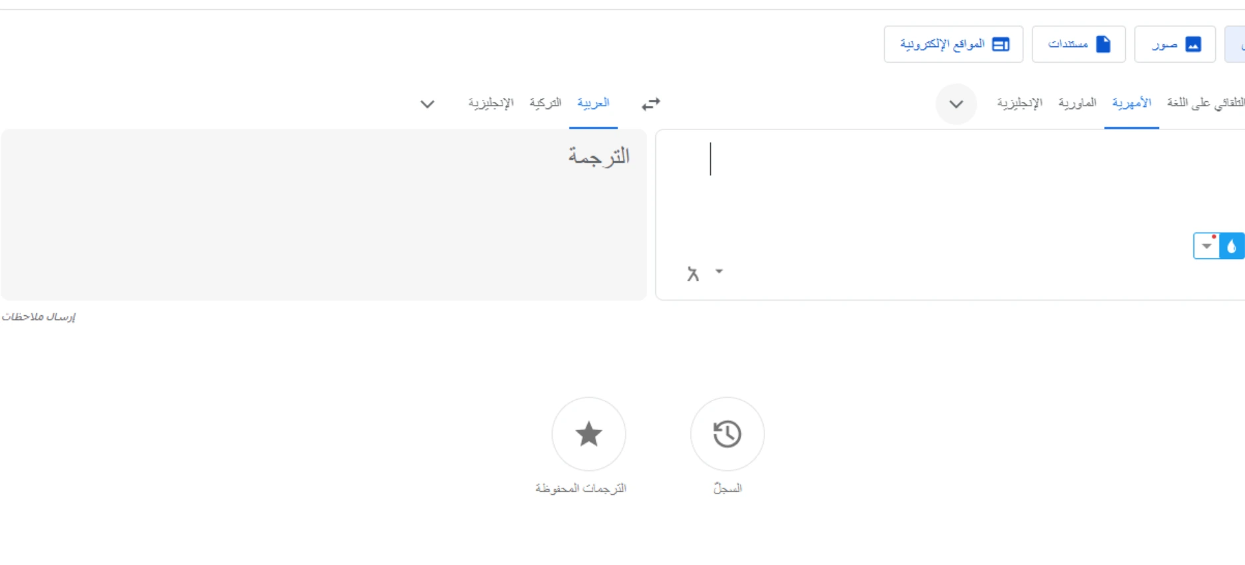The image size is (1245, 565).
Task: Select الإنجليزية as target language
Action: pos(489,102)
